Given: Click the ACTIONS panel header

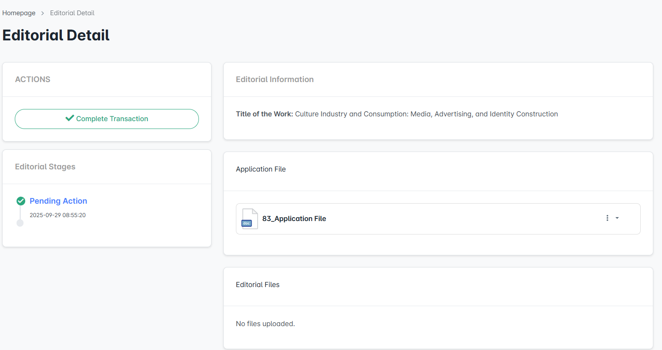Looking at the screenshot, I should click(x=33, y=79).
